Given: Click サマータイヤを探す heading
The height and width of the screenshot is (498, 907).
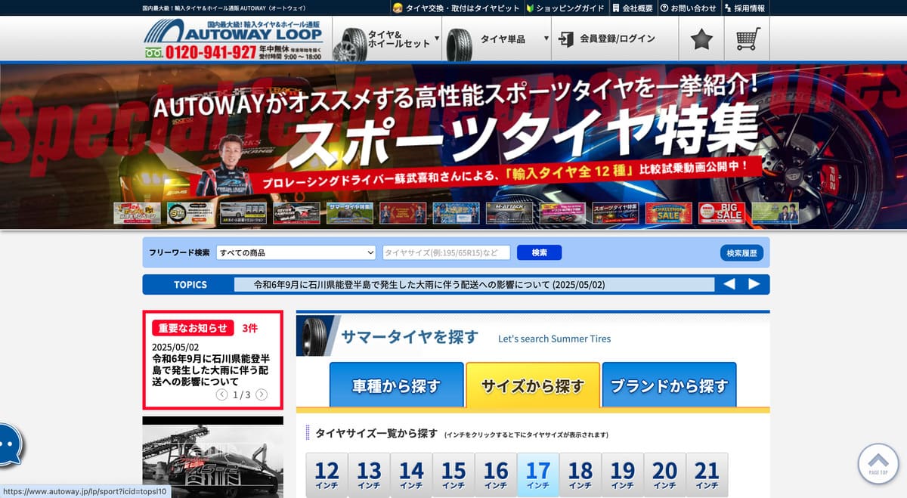Looking at the screenshot, I should [410, 337].
